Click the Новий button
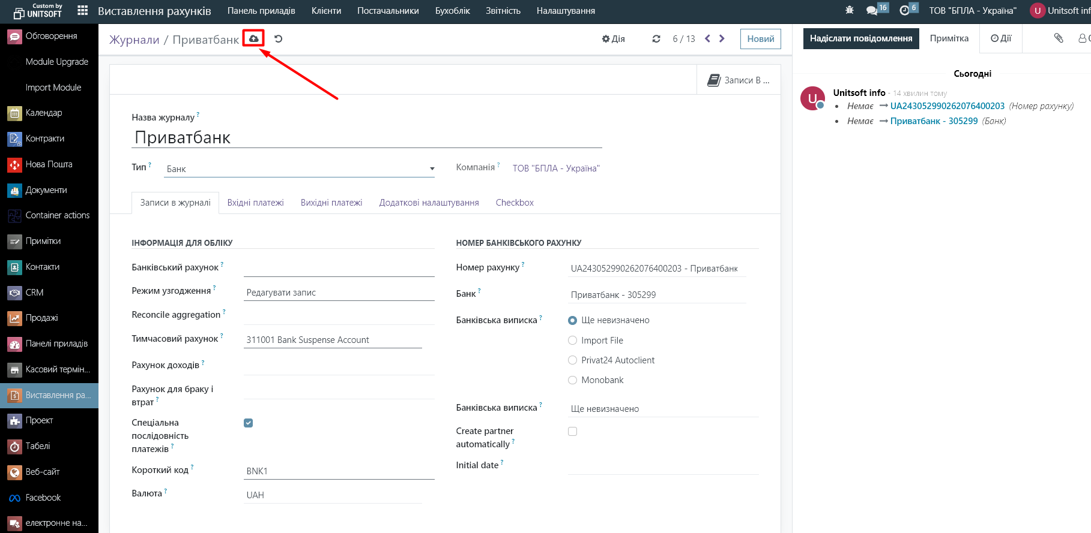1091x533 pixels. coord(760,39)
